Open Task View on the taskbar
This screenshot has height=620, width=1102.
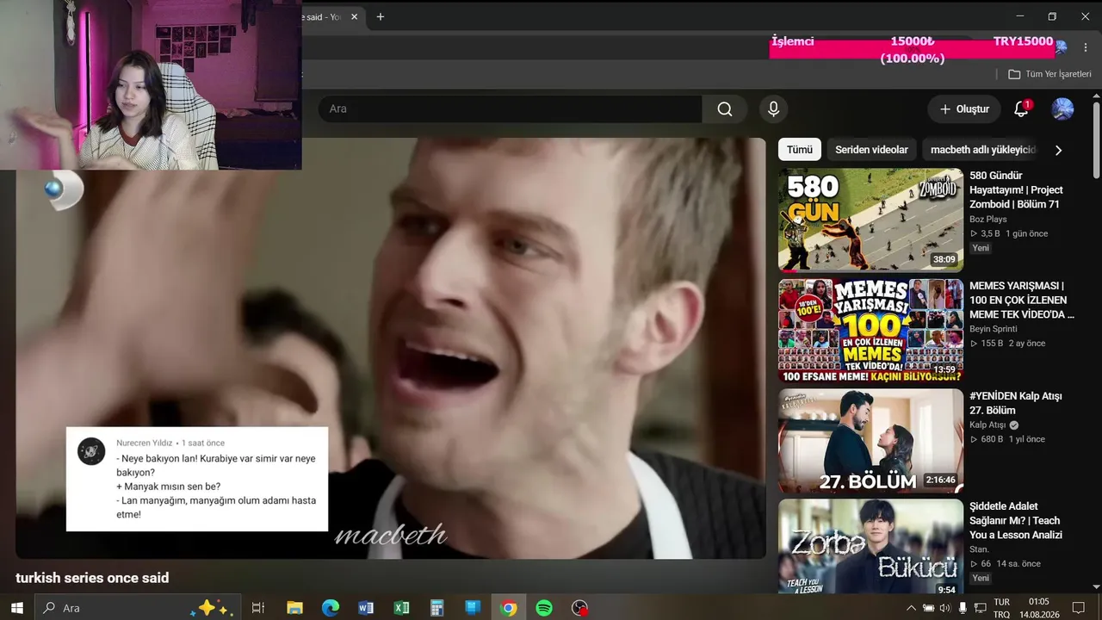tap(257, 608)
